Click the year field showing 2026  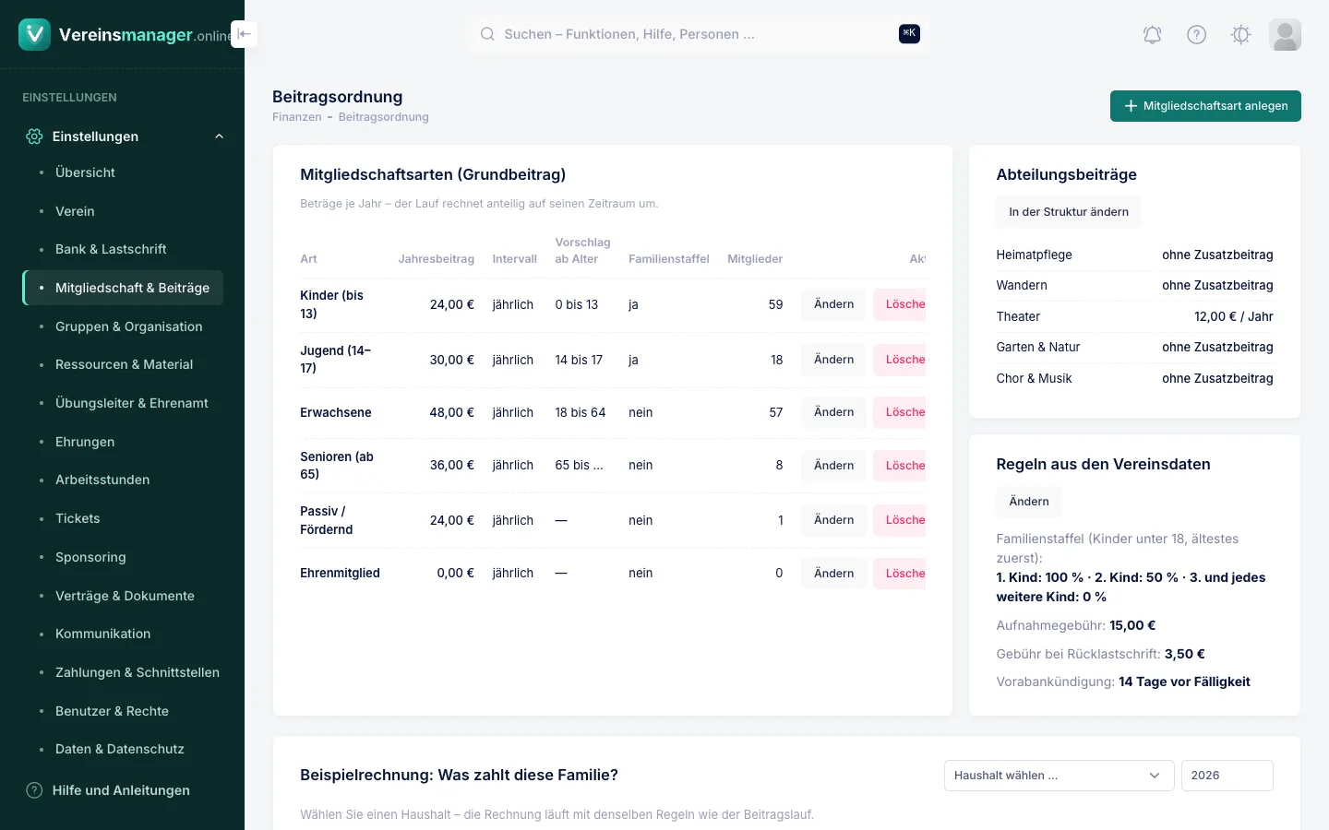[1227, 776]
